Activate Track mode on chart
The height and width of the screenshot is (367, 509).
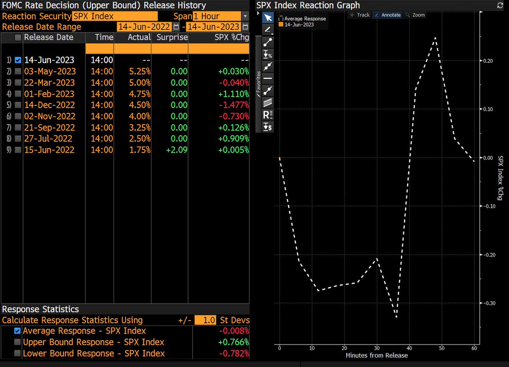(359, 15)
